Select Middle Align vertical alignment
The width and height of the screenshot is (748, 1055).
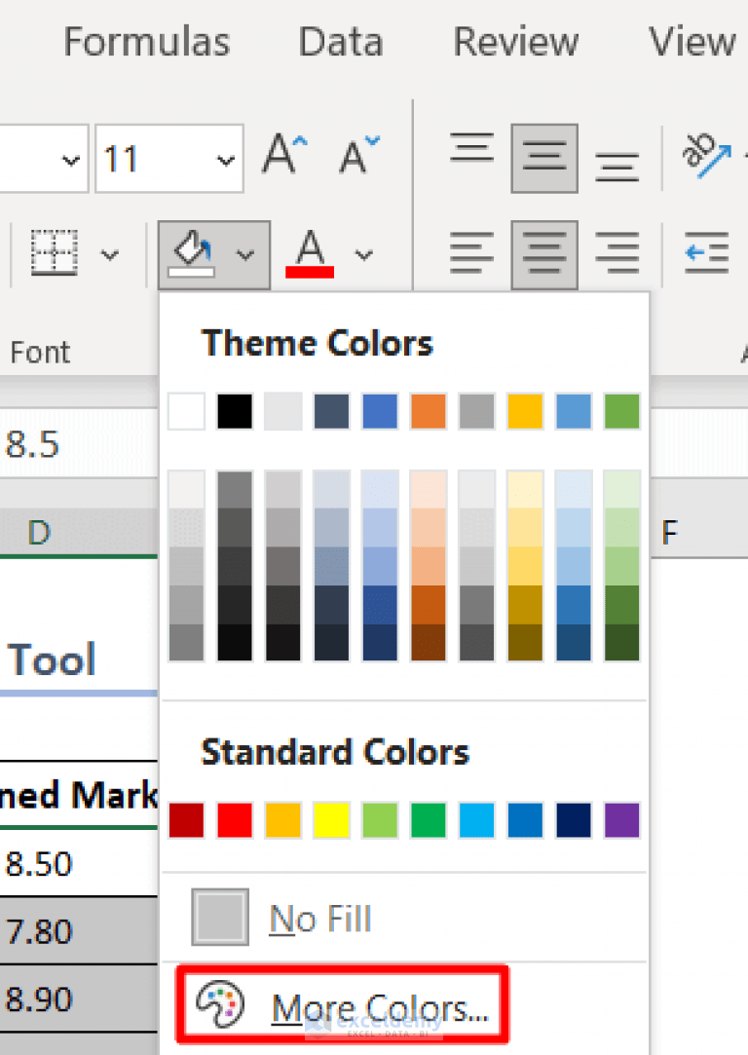[542, 156]
